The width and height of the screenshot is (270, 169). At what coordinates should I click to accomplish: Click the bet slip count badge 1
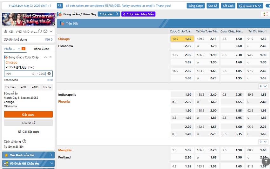click(24, 49)
